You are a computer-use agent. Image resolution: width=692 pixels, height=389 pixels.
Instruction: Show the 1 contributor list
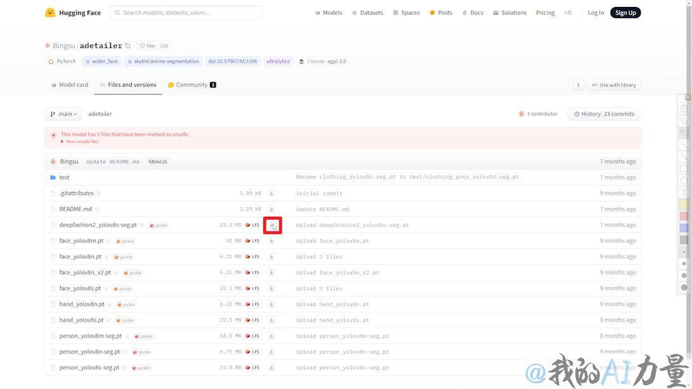[x=537, y=114]
